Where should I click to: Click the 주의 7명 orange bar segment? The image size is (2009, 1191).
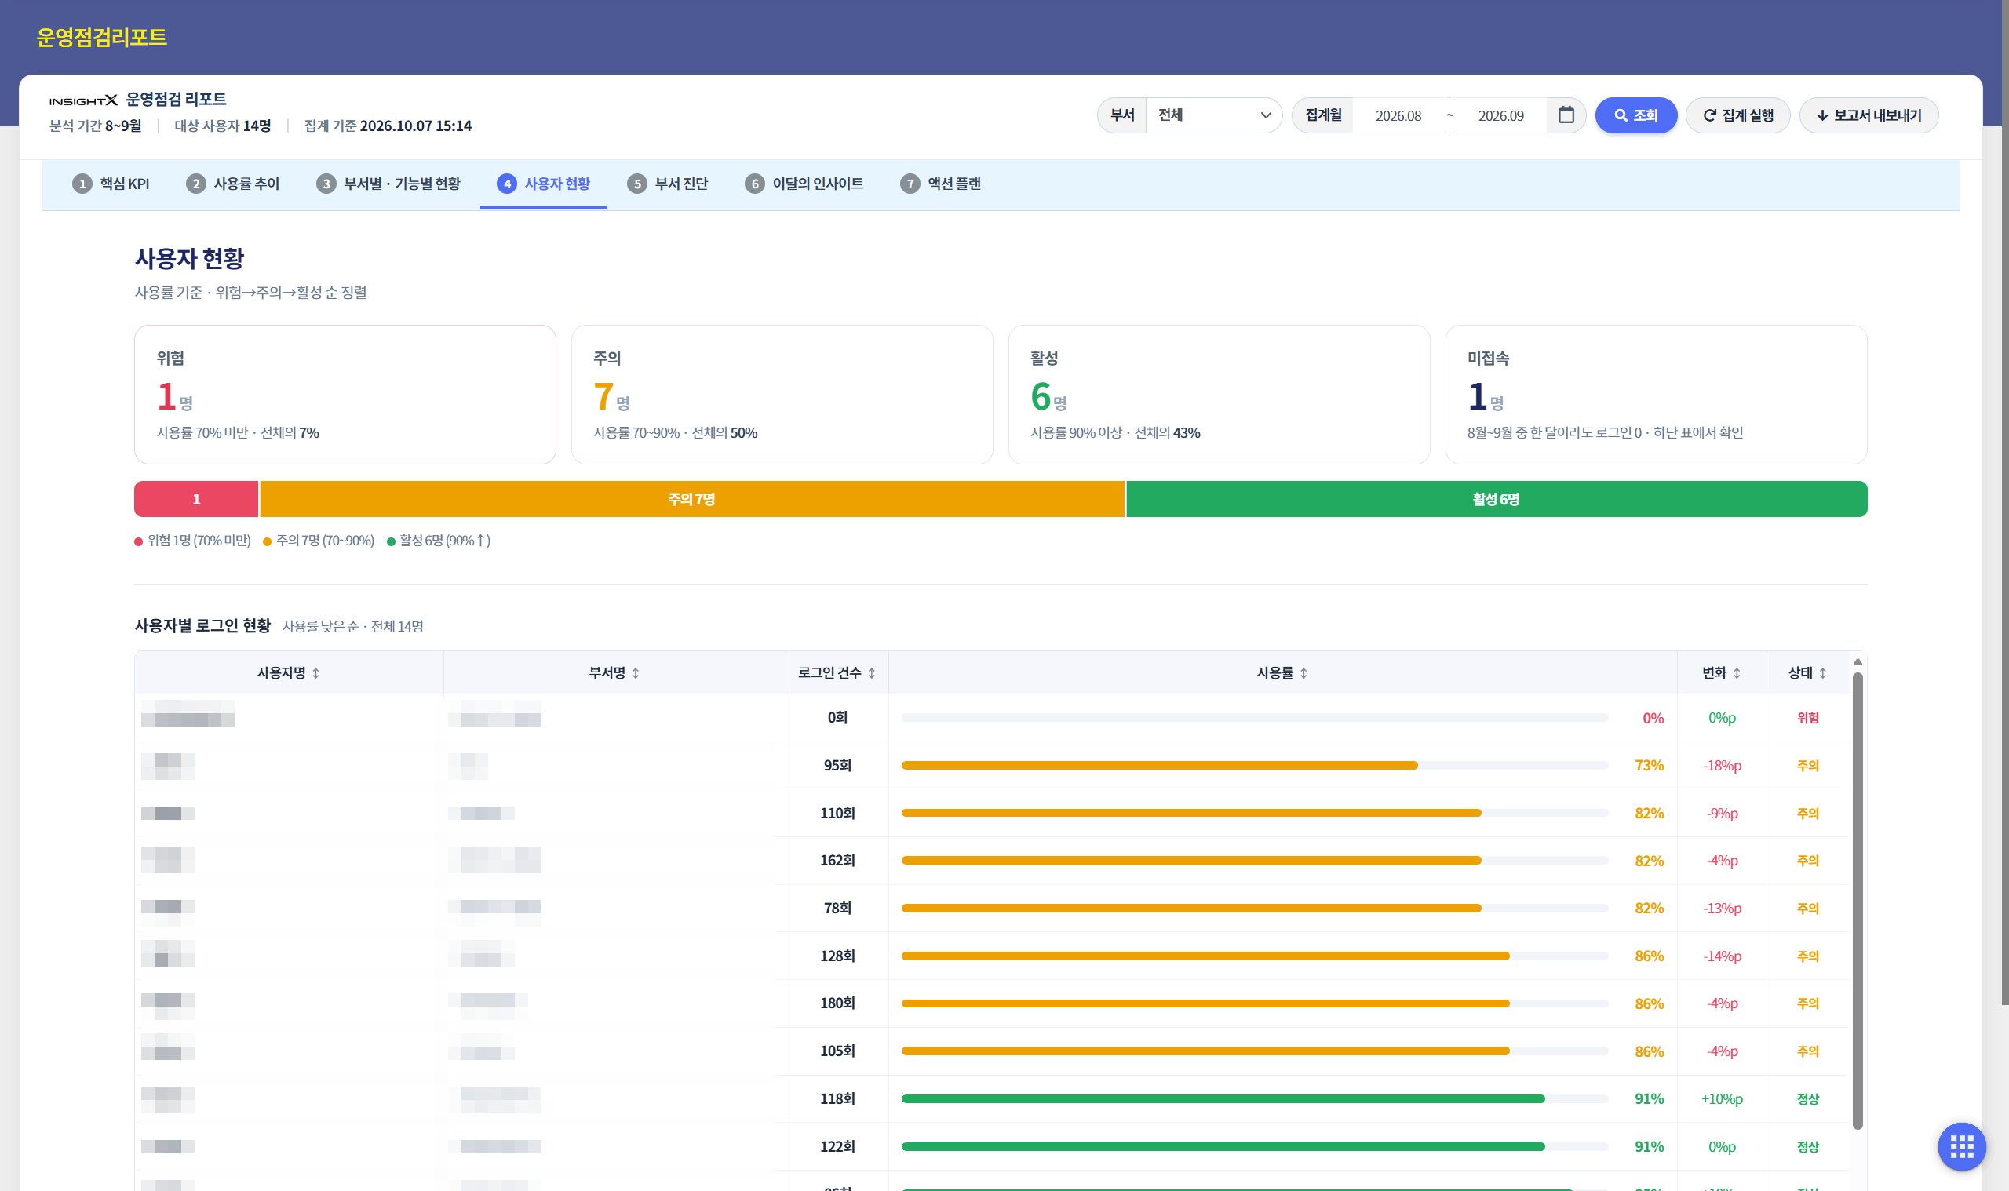click(x=691, y=498)
